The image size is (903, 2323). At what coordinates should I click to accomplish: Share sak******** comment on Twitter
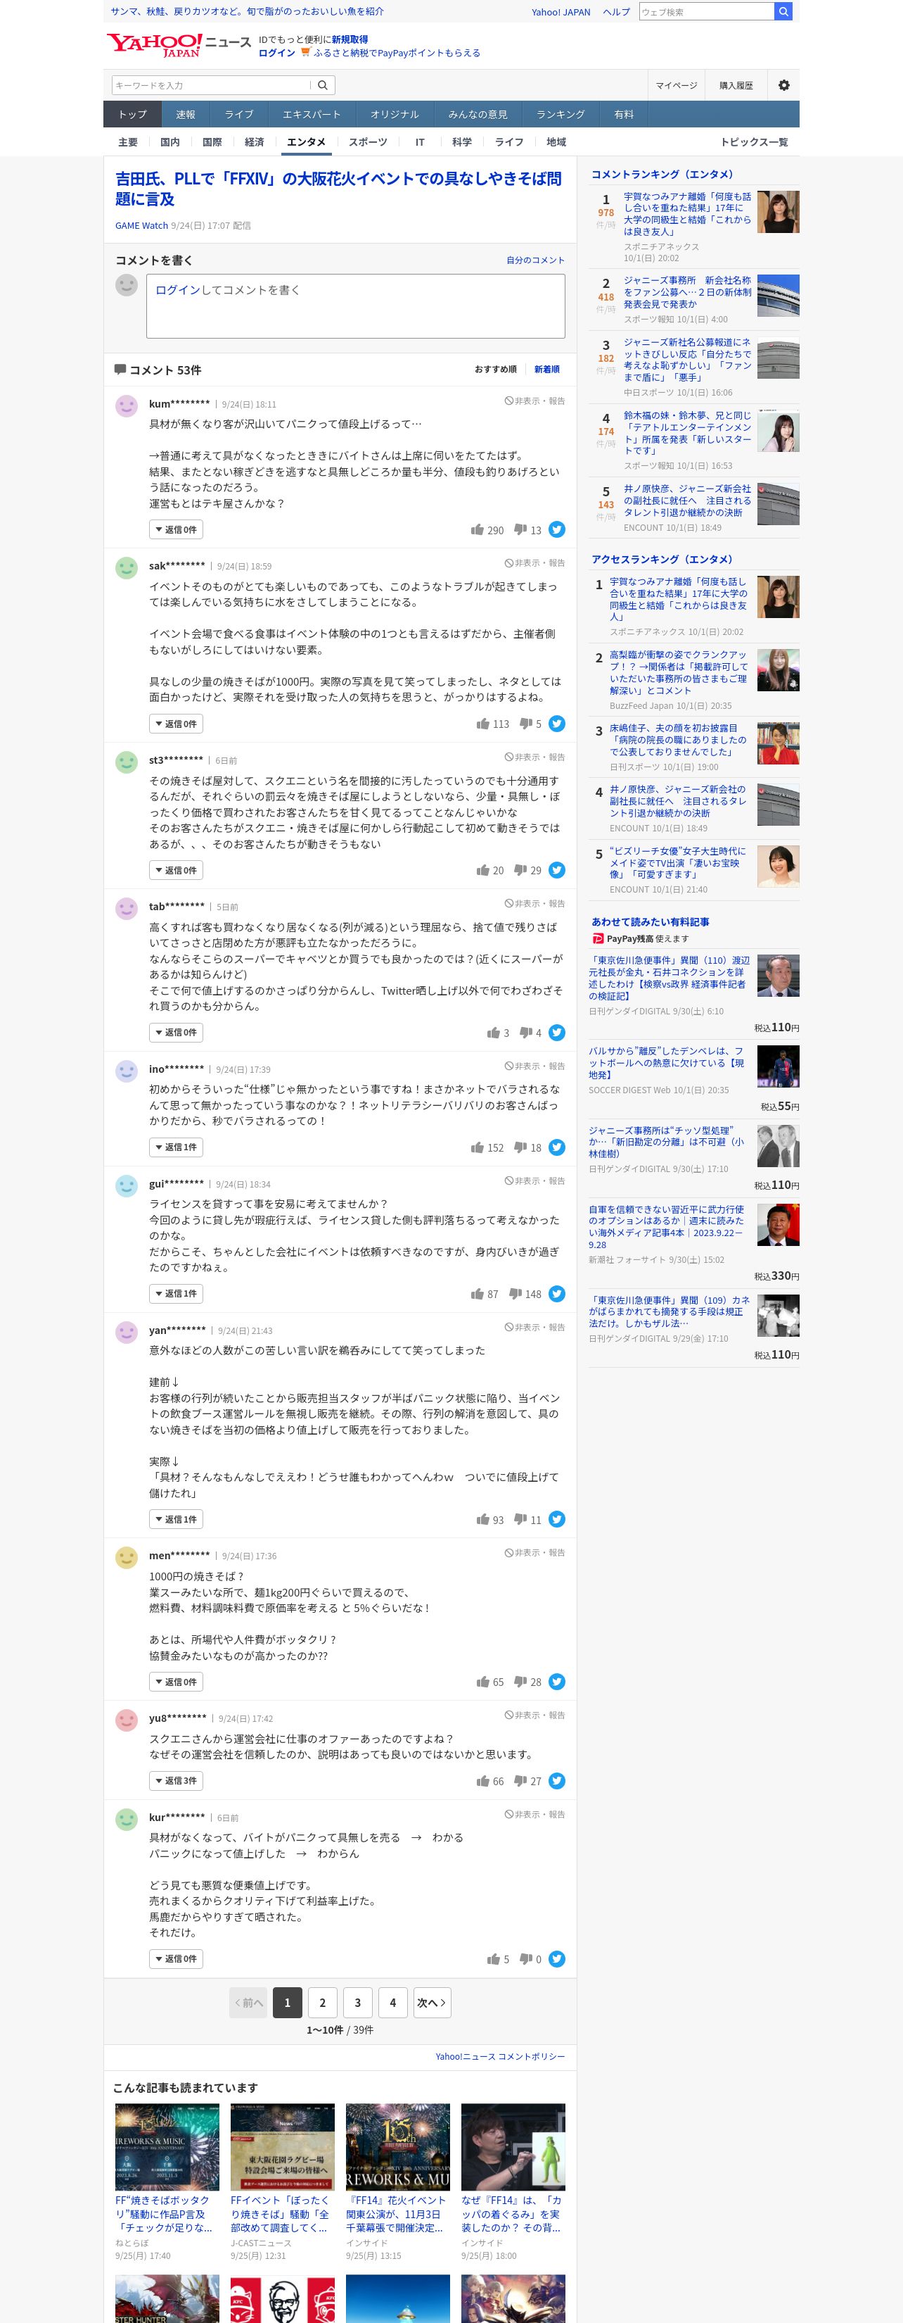pyautogui.click(x=557, y=723)
